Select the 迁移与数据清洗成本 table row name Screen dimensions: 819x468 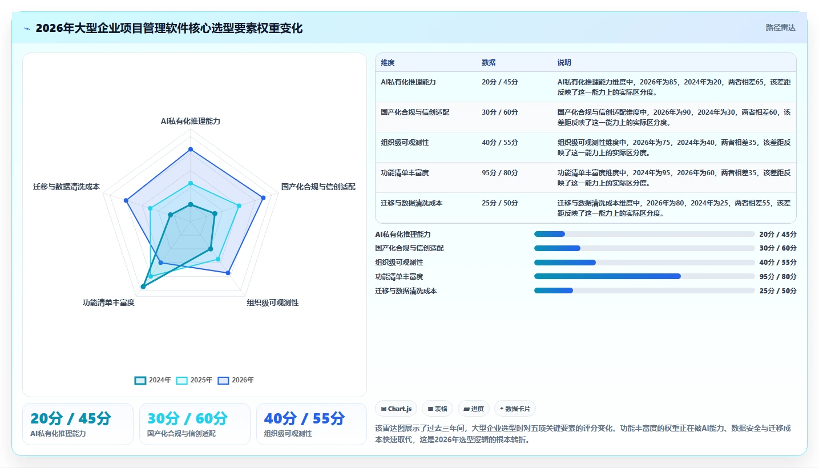[x=411, y=203]
